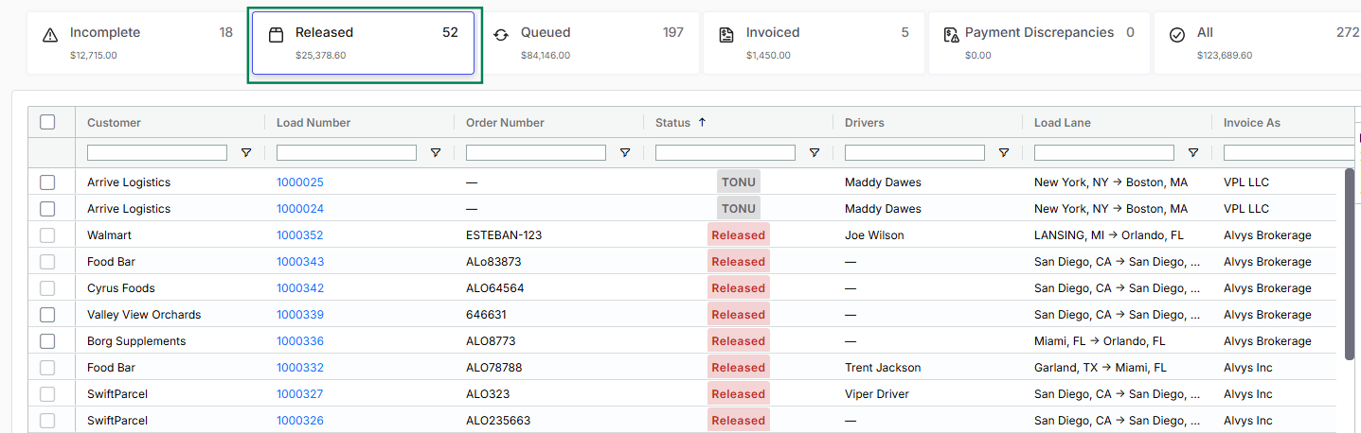Open load number 1000352 link
This screenshot has width=1361, height=433.
300,235
